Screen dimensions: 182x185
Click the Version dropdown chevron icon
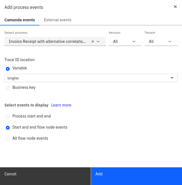coord(134,41)
